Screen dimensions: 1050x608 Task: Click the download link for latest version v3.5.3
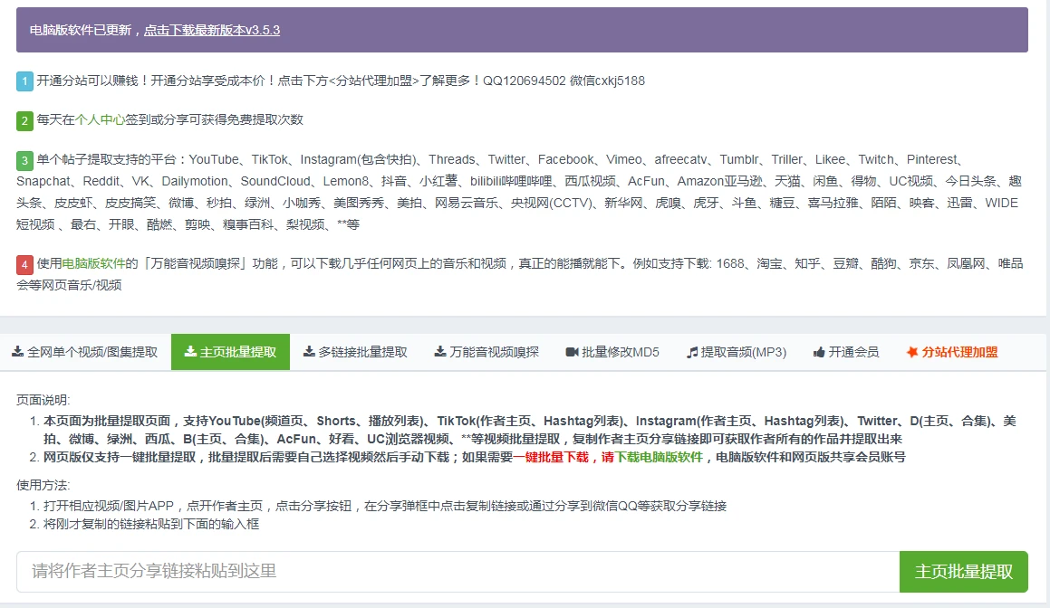coord(212,30)
